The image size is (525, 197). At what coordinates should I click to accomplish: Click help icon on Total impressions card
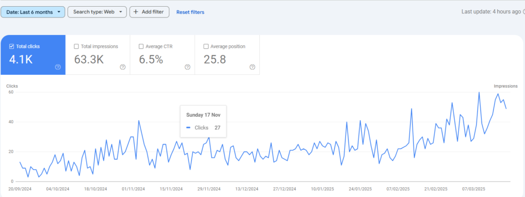pyautogui.click(x=123, y=67)
